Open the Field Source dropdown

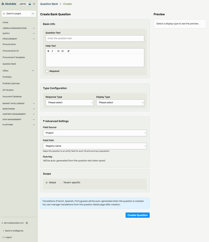(x=95, y=133)
